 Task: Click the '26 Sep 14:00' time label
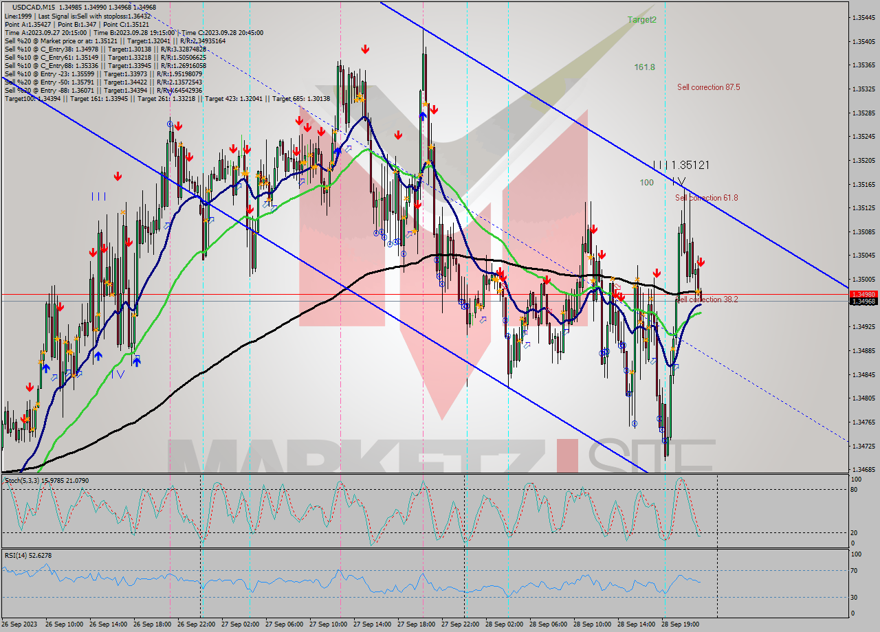coord(108,624)
